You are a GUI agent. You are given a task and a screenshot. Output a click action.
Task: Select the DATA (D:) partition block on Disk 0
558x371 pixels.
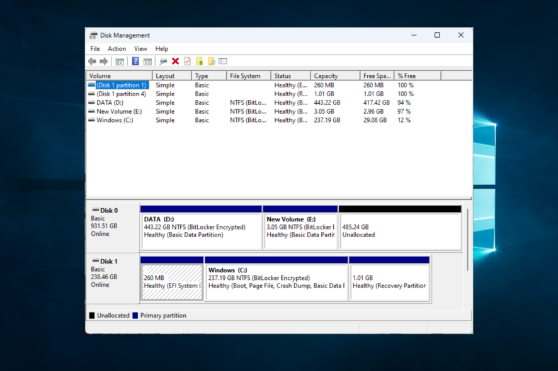202,228
